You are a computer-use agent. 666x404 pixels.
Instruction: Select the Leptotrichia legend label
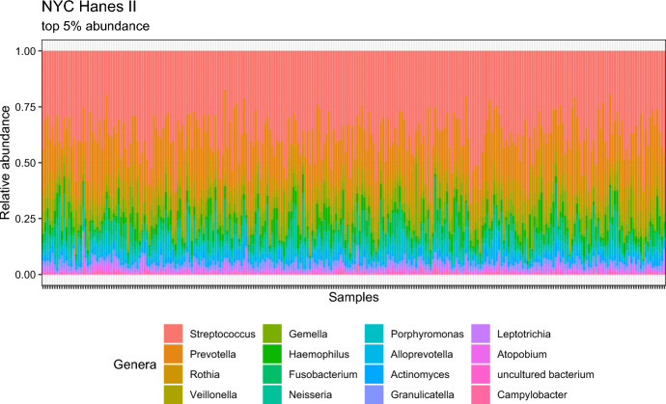pyautogui.click(x=524, y=334)
